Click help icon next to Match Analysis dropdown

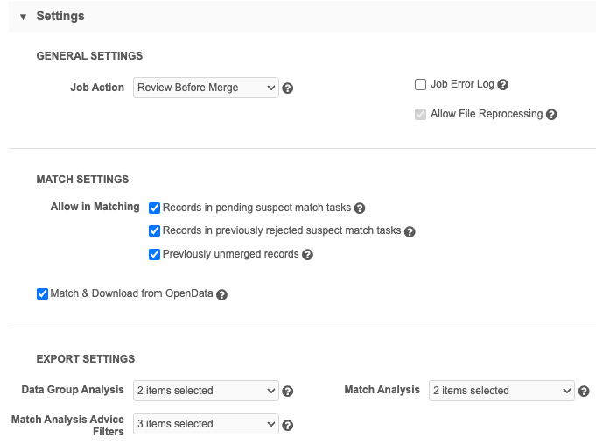click(x=584, y=392)
